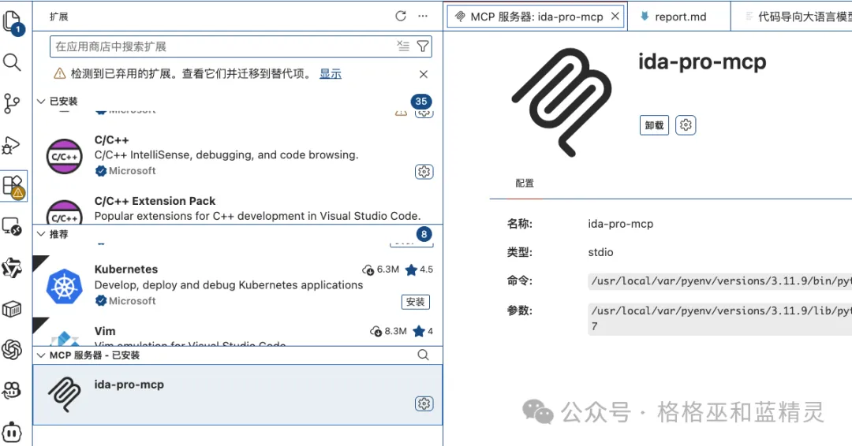Close the ida-pro-mcp editor tab
This screenshot has width=852, height=446.
point(615,17)
